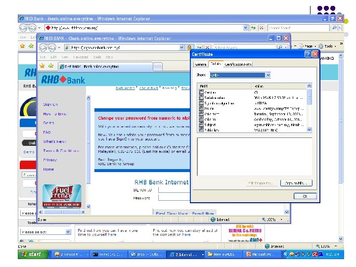356x267 pixels.
Task: Expand the address bar dropdown in the front browser window
Action: [x=181, y=47]
